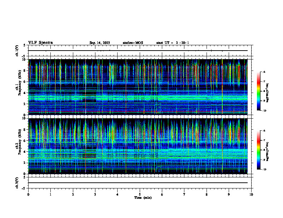Click the ch.1 "Frequency (kHz)" axis label
This screenshot has width=283, height=218.
pos(20,83)
